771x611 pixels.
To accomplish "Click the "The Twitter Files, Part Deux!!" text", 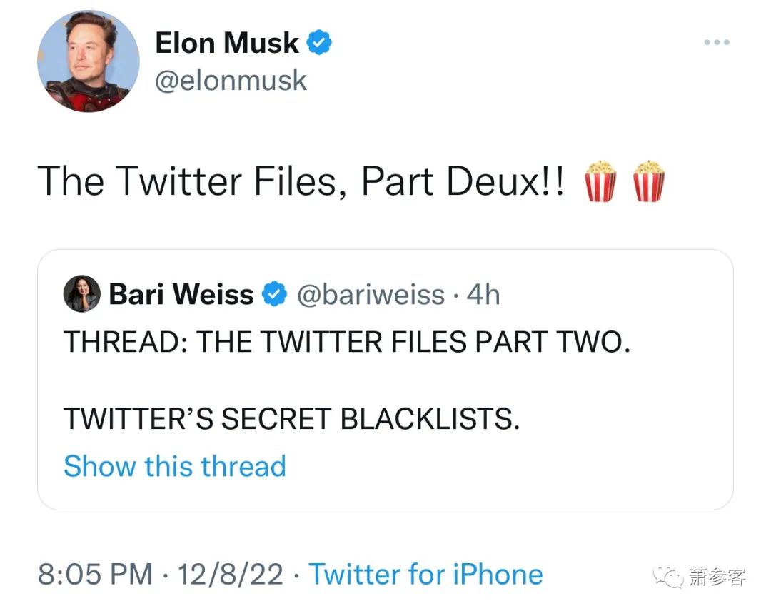I will (301, 181).
